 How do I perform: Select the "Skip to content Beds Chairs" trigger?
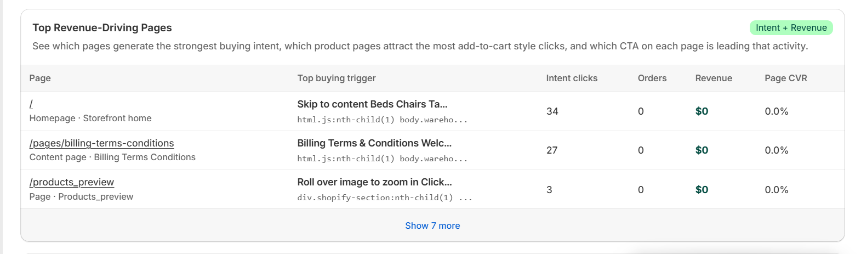point(372,104)
